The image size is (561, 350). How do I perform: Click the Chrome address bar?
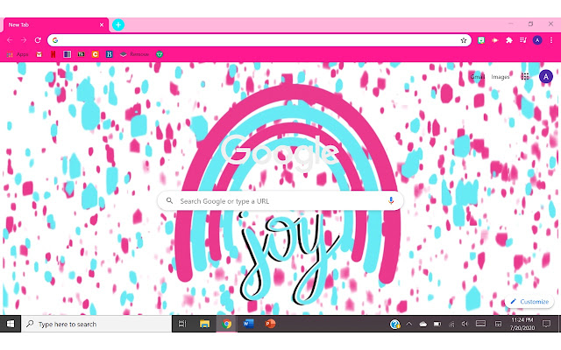pos(259,40)
